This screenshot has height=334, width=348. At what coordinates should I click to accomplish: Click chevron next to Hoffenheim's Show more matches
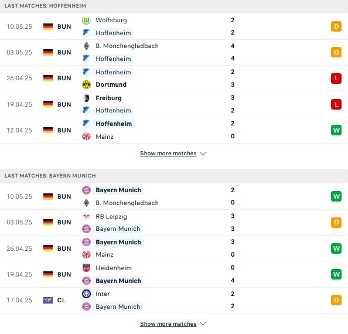coord(203,154)
